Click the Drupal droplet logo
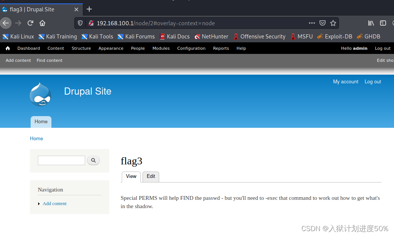Screen dimensions: 394x236 pyautogui.click(x=40, y=95)
